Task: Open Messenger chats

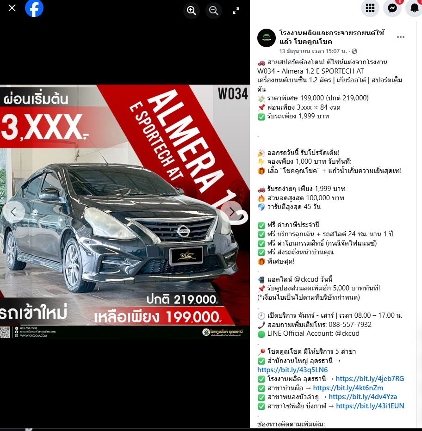Action: coord(392,8)
